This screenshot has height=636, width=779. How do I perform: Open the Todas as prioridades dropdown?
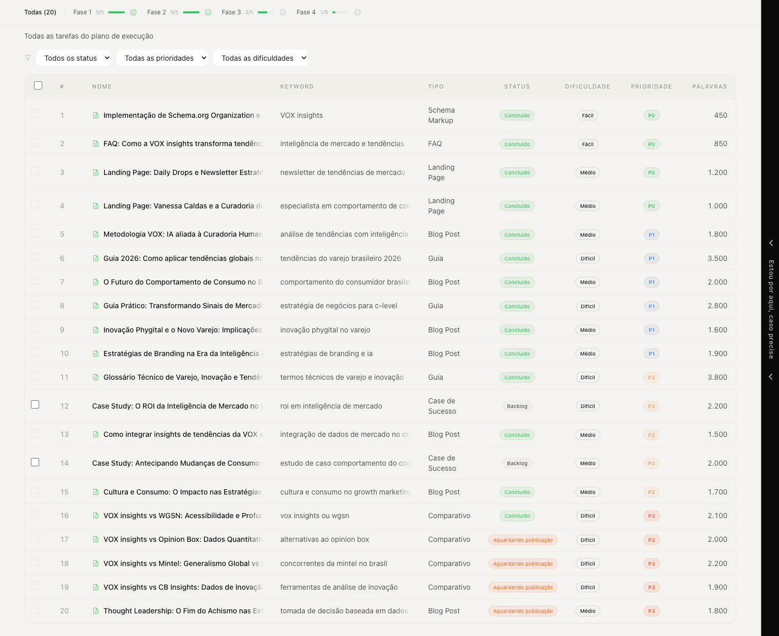(162, 58)
